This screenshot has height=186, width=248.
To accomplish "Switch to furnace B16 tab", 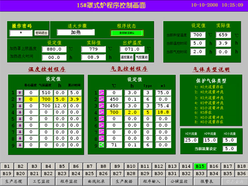I will [x=214, y=166].
